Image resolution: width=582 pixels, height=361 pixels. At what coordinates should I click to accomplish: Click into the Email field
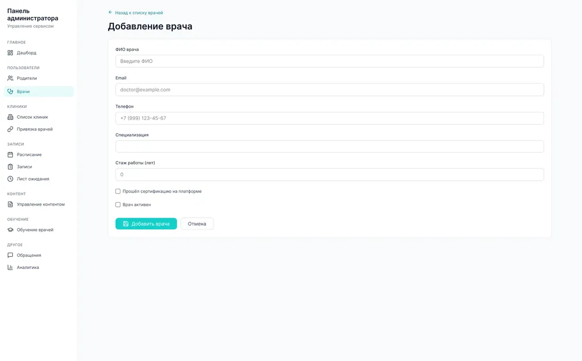tap(329, 90)
